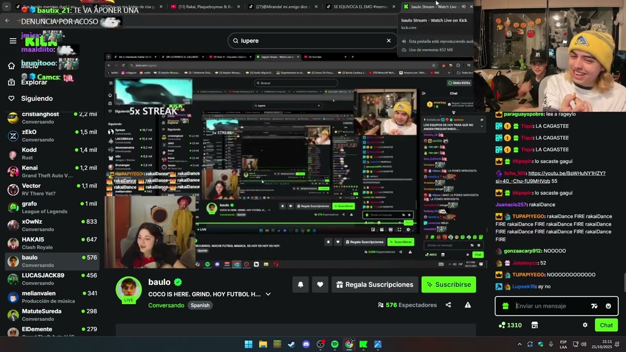Open LUCASJACK89 channel in sidebar
Image resolution: width=626 pixels, height=352 pixels.
point(52,279)
